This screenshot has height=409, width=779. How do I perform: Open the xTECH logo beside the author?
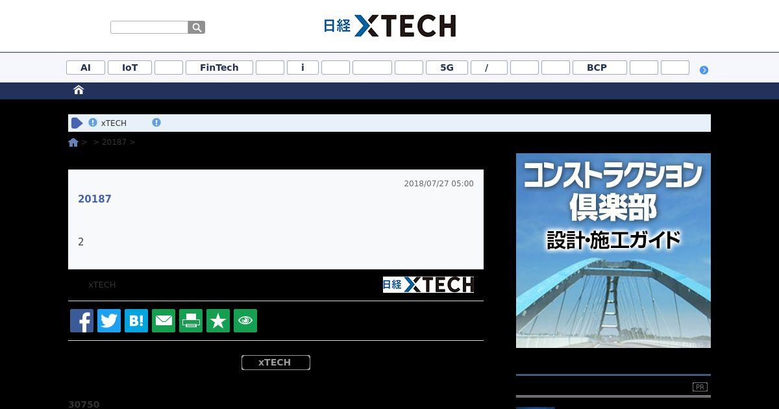428,285
